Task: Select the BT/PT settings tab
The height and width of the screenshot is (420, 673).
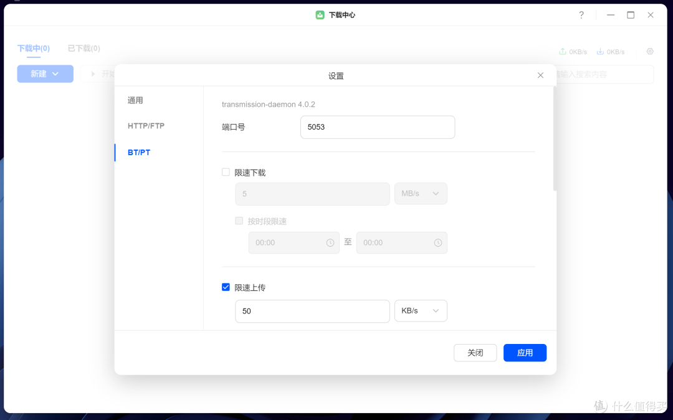Action: (139, 152)
